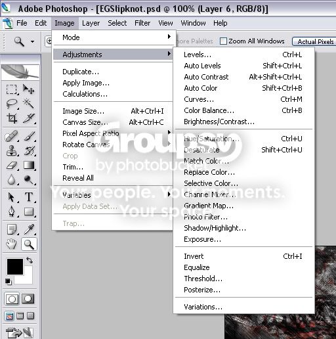Image resolution: width=336 pixels, height=339 pixels.
Task: Click the current tool zoom icon in options bar
Action: [x=19, y=41]
